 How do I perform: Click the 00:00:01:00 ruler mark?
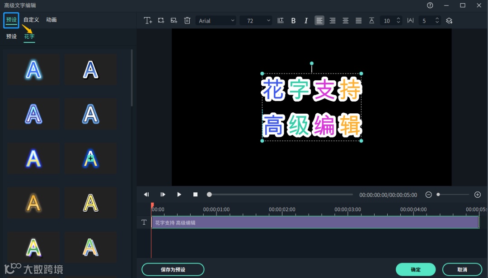tap(216, 209)
